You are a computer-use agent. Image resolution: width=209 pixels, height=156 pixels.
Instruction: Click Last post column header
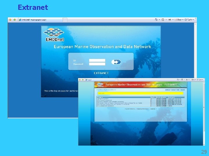(171, 97)
